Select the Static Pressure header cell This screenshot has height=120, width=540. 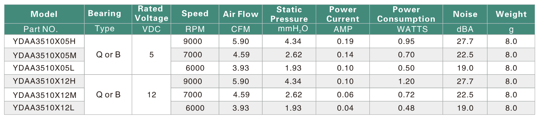point(289,14)
